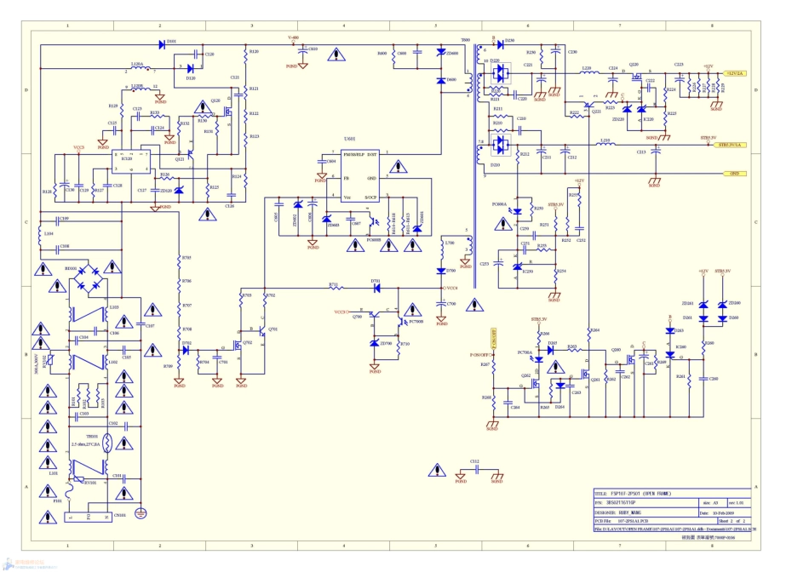Select the P ON/OFF signal label
The width and height of the screenshot is (809, 572).
click(x=480, y=354)
